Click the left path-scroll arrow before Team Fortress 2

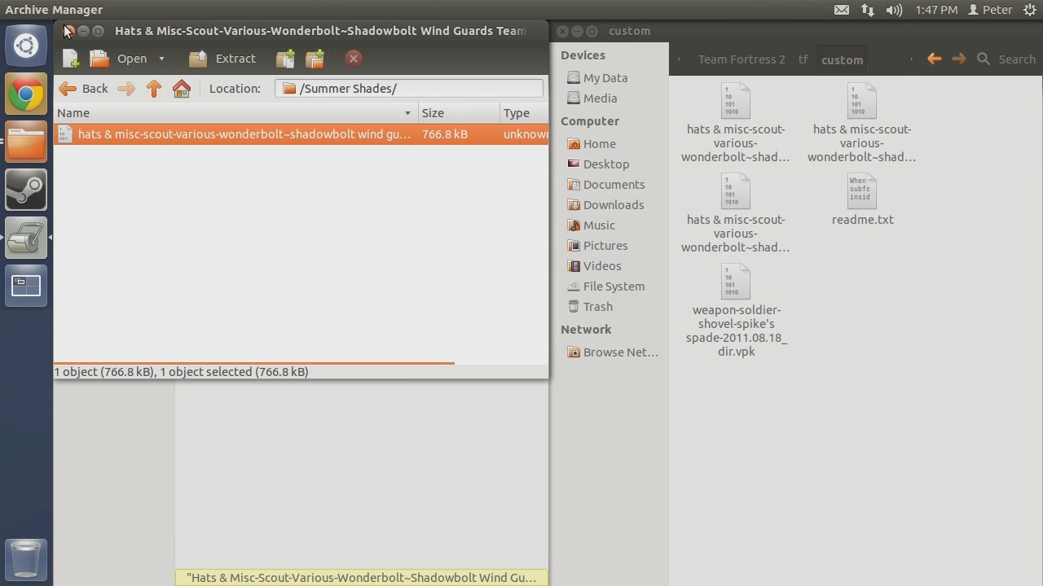pos(680,59)
